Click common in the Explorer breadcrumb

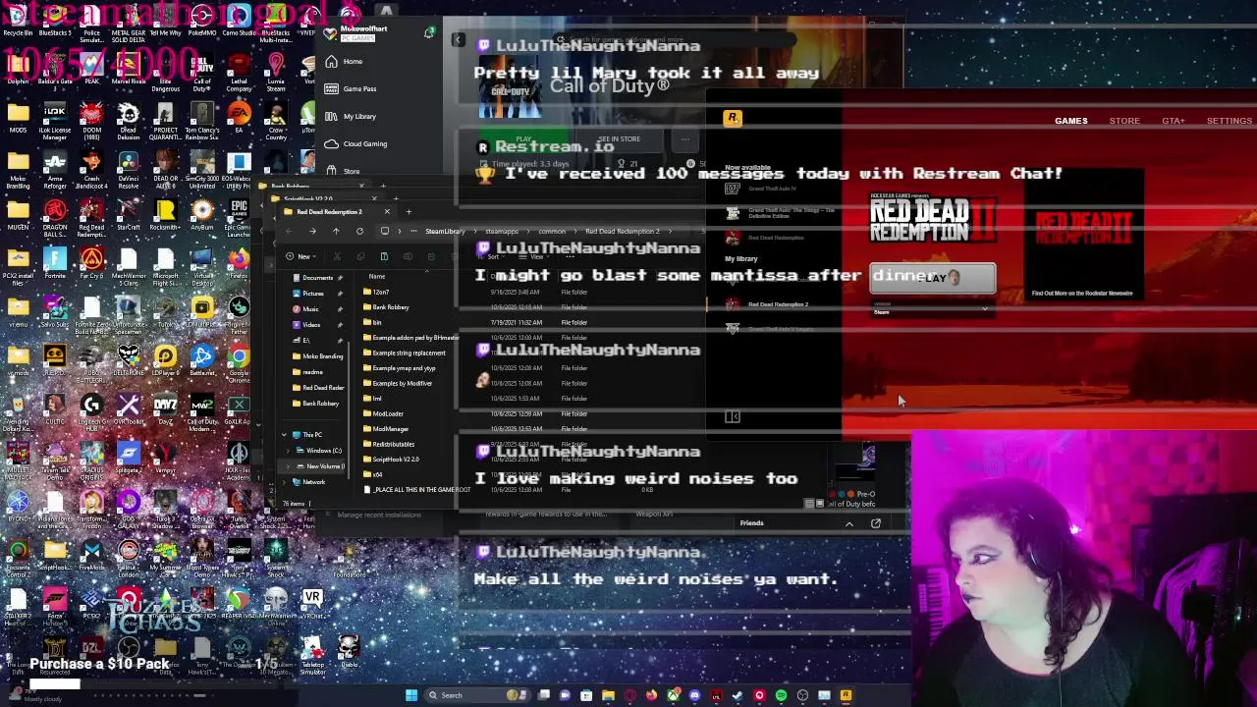[551, 232]
